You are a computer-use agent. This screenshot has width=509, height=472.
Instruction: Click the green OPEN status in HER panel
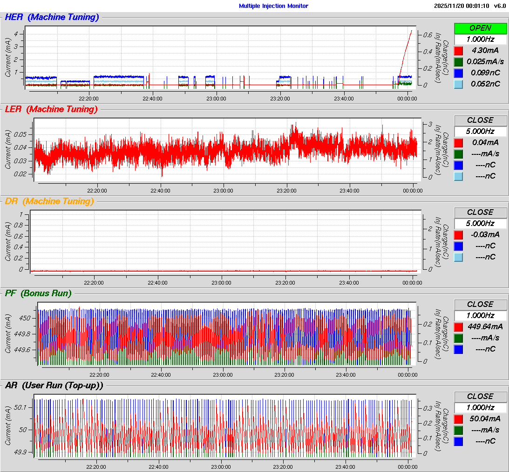point(480,28)
